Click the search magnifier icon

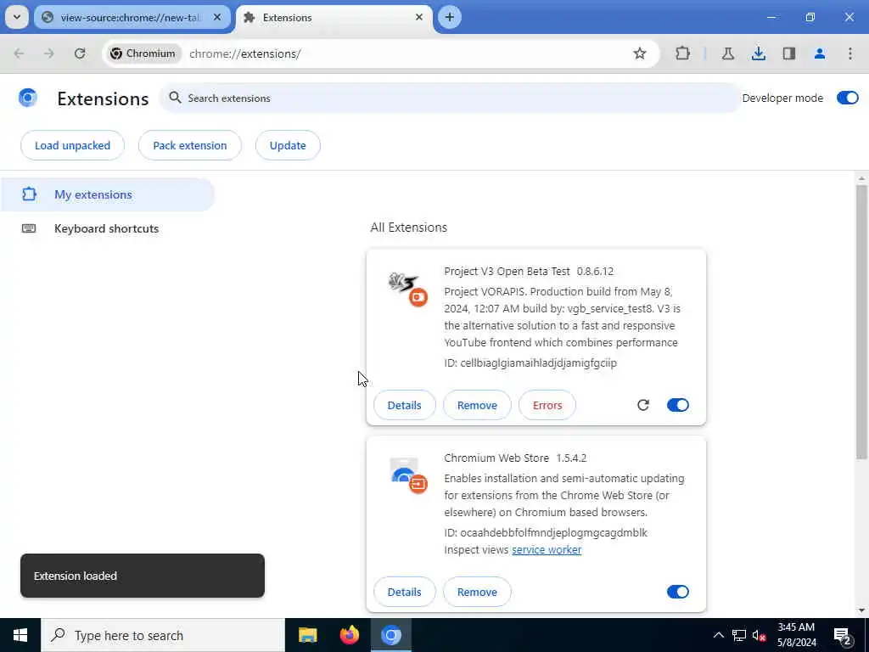pyautogui.click(x=175, y=98)
